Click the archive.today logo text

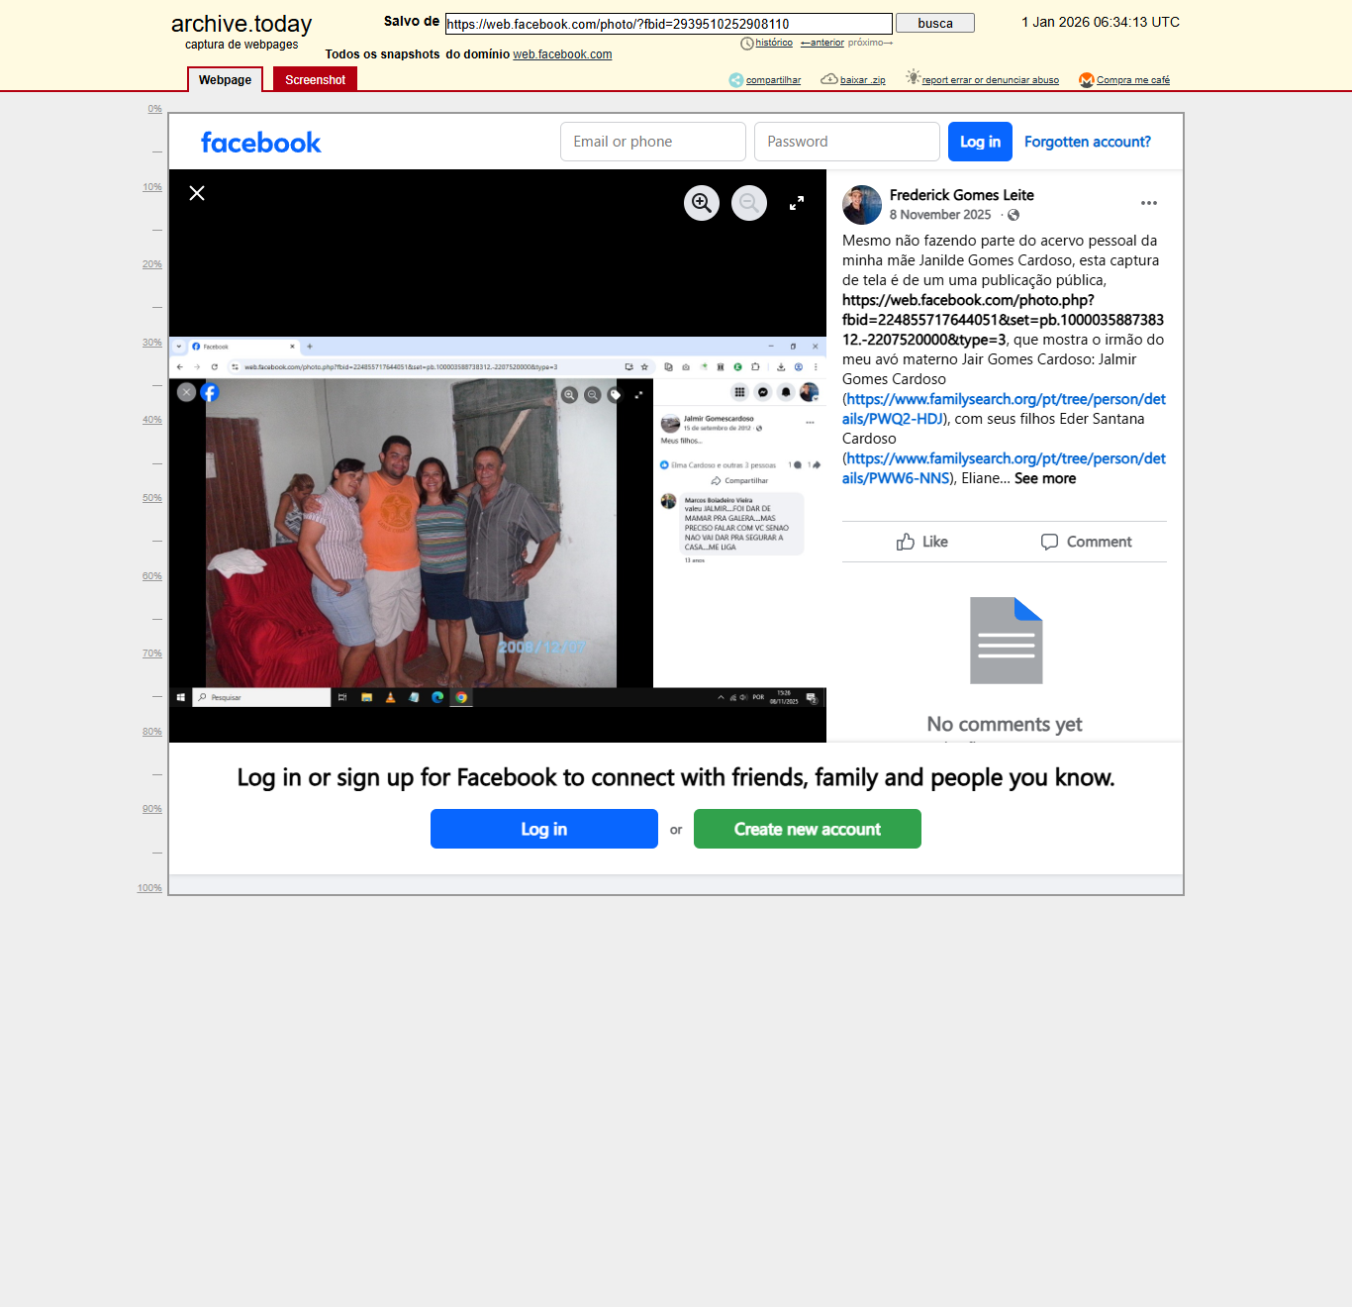click(241, 24)
